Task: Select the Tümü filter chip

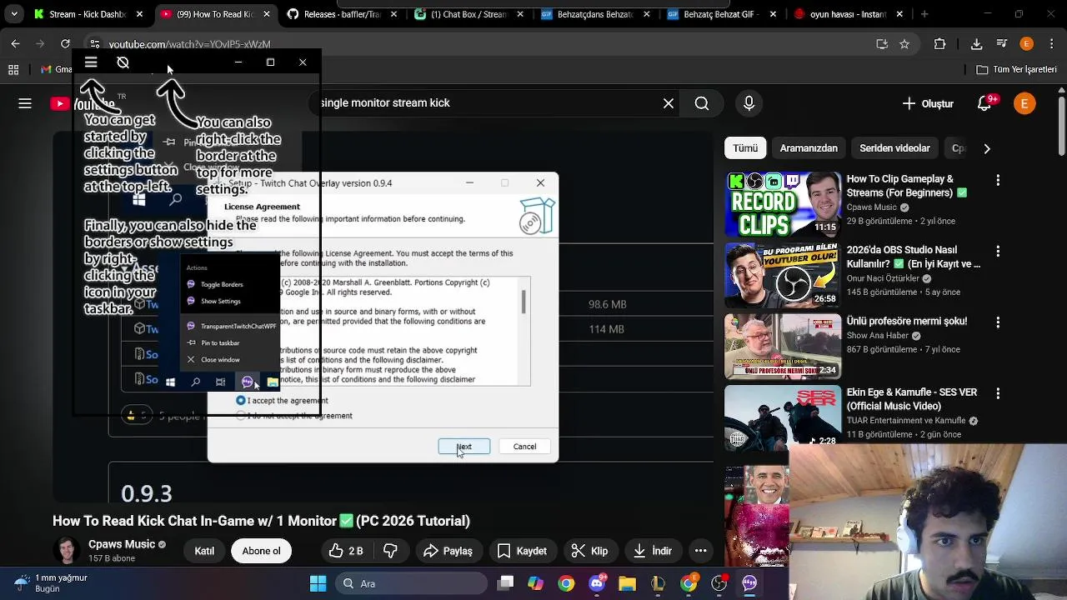Action: tap(745, 148)
